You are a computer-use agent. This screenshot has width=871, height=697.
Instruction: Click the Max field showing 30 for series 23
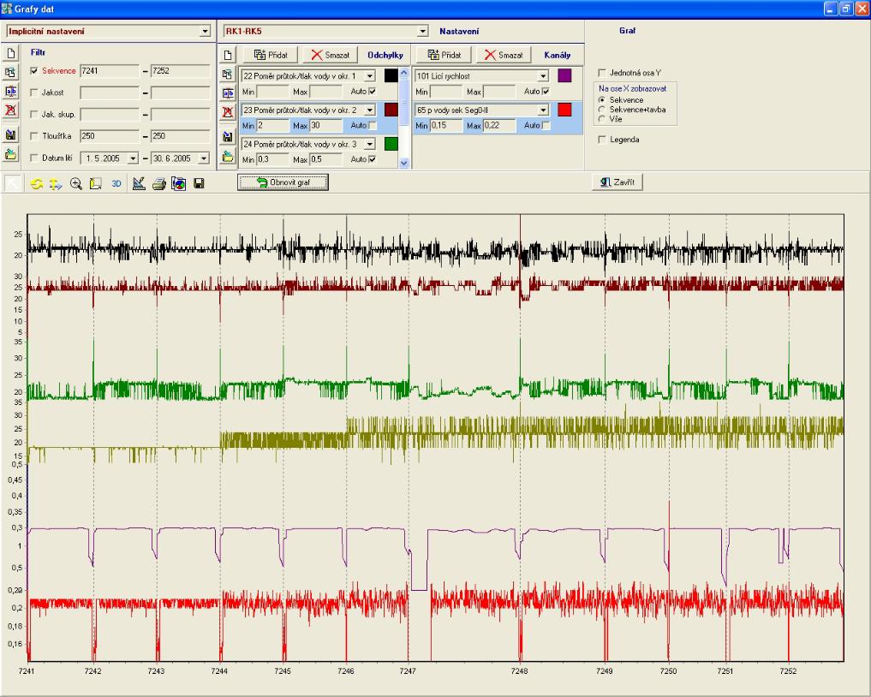326,126
